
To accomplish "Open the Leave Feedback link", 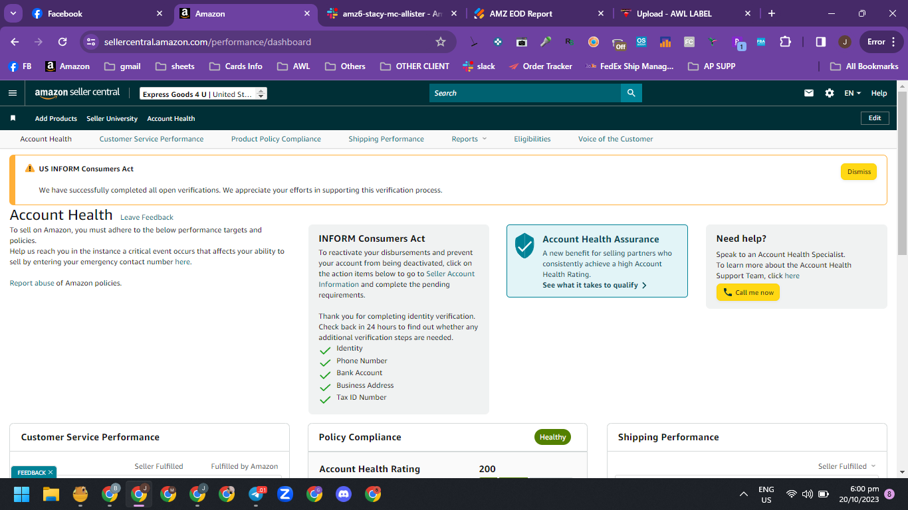I will pos(147,217).
